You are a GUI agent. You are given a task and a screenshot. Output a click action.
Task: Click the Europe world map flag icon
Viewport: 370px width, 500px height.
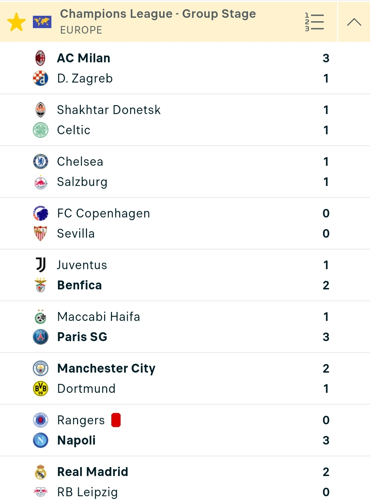coord(42,22)
